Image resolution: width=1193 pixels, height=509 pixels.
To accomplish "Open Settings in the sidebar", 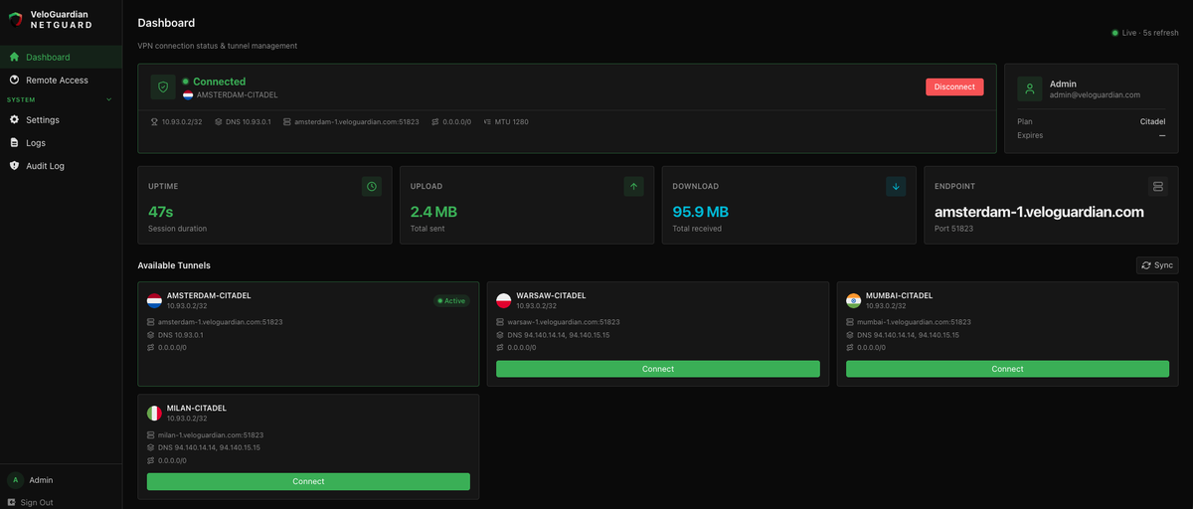I will pos(61,119).
